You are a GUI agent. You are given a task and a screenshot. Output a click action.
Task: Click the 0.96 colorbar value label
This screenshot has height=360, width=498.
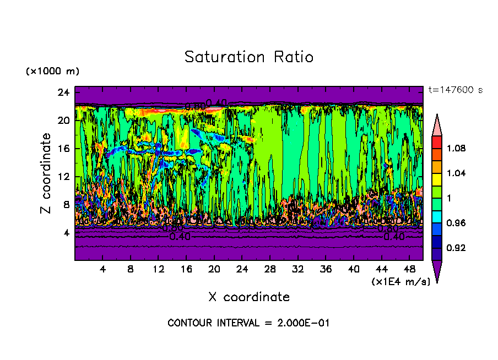click(457, 223)
